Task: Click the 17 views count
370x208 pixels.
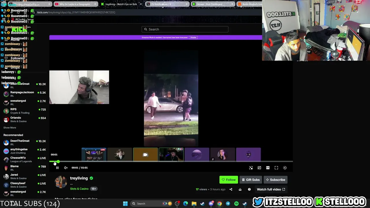Action: click(201, 190)
